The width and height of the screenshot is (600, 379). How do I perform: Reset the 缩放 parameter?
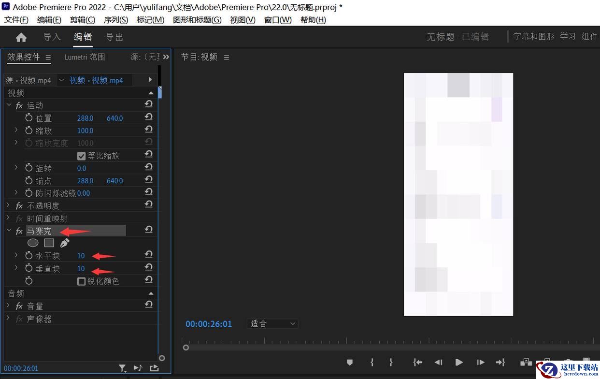click(149, 130)
